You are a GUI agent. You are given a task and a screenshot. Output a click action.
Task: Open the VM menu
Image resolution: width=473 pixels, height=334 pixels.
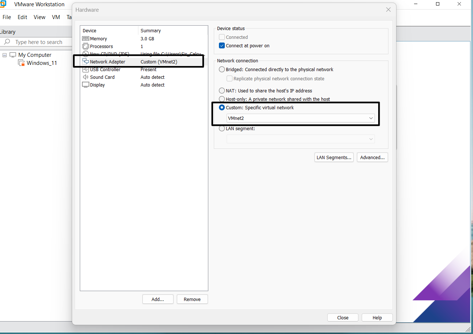(56, 17)
